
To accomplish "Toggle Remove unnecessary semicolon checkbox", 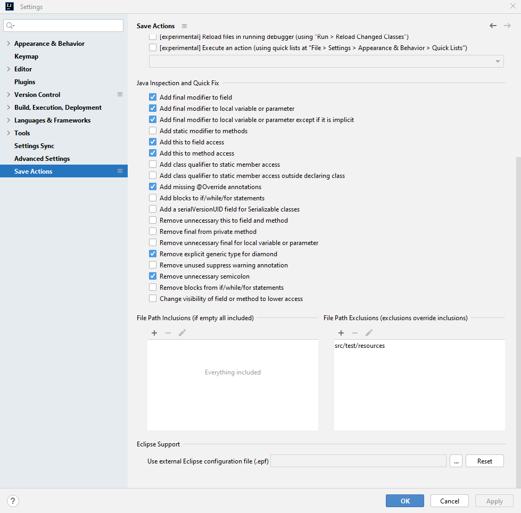I will 153,276.
